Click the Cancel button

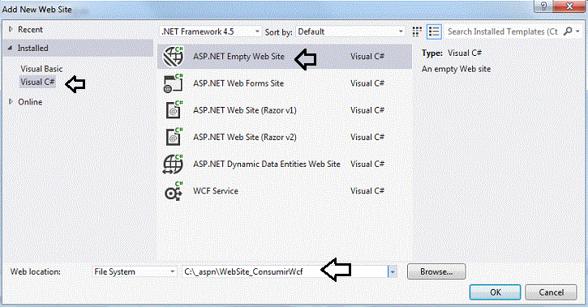pyautogui.click(x=551, y=292)
